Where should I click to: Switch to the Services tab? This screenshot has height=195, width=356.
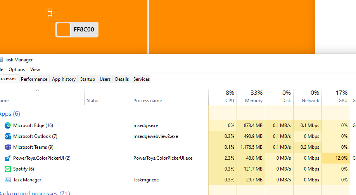142,79
